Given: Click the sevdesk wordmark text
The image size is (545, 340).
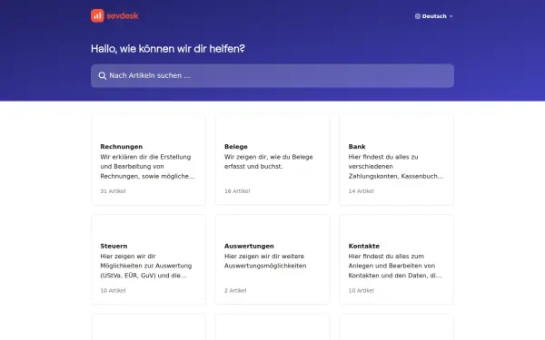Looking at the screenshot, I should click(x=123, y=16).
